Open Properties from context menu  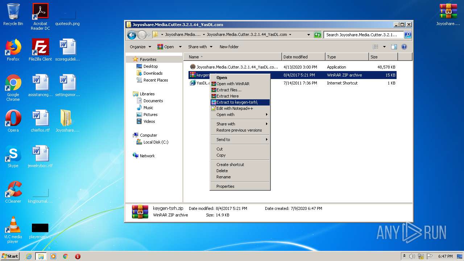[x=240, y=186]
